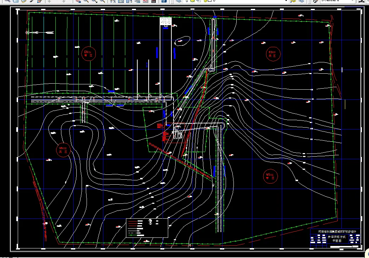The height and width of the screenshot is (258, 369).
Task: Open the QuickCalc calculator icon
Action: [x=153, y=1]
